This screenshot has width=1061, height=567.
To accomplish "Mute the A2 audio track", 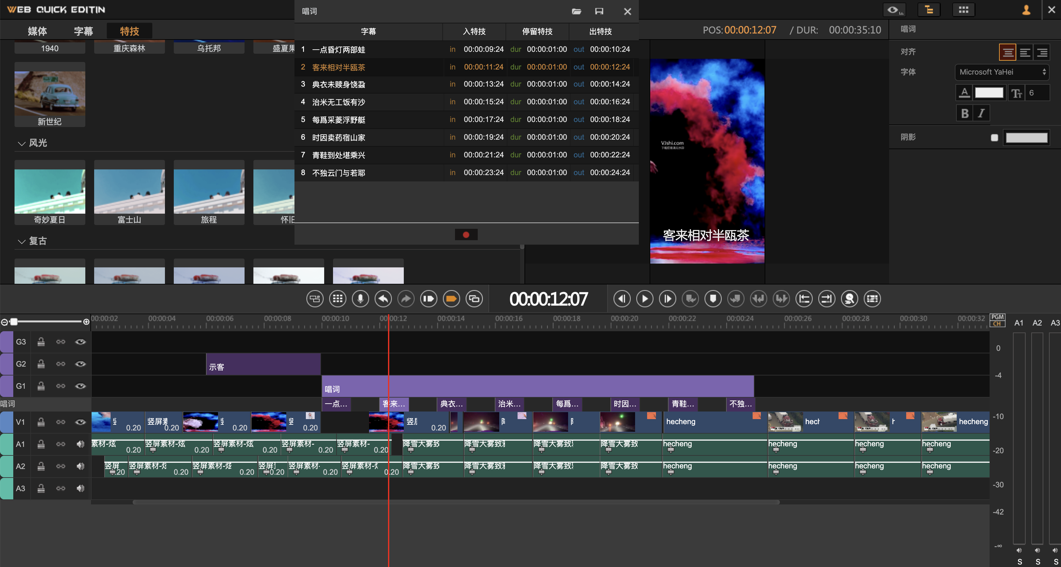I will click(80, 466).
